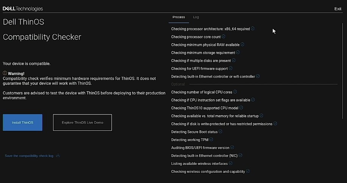Switch to the Log tab
Viewport: 347px width, 183px height.
coord(196,17)
